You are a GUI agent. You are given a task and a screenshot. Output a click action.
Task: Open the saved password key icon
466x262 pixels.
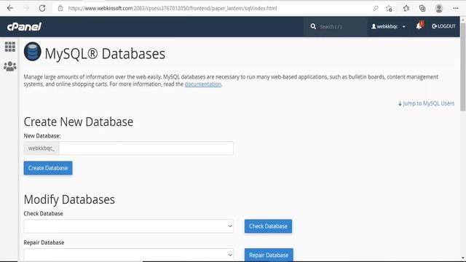click(x=376, y=8)
